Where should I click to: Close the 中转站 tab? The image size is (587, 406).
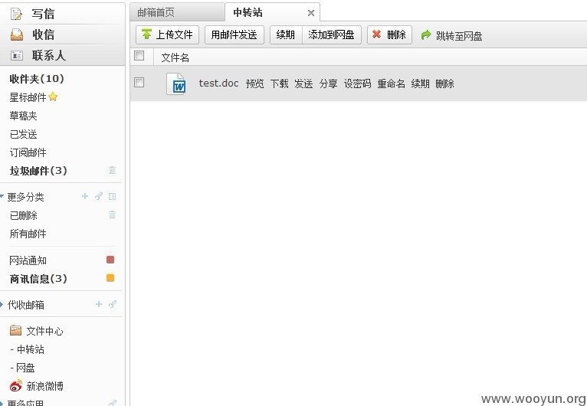[x=310, y=13]
